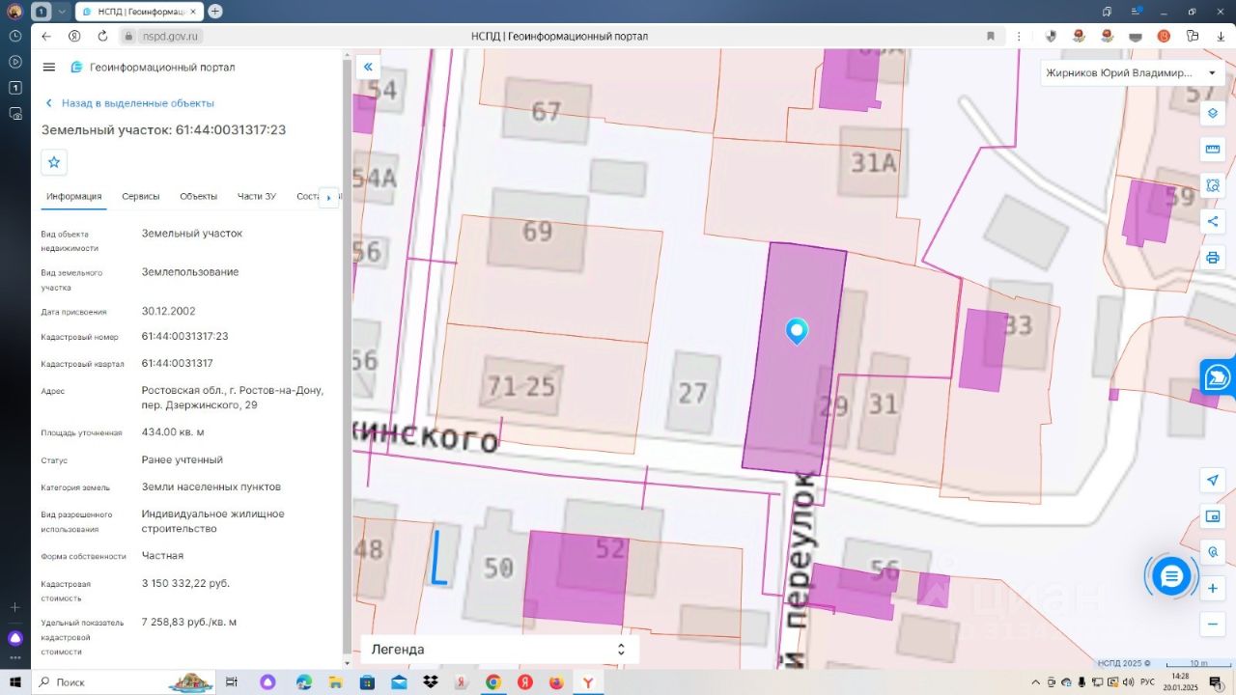Go back to selected objects link

tap(129, 103)
